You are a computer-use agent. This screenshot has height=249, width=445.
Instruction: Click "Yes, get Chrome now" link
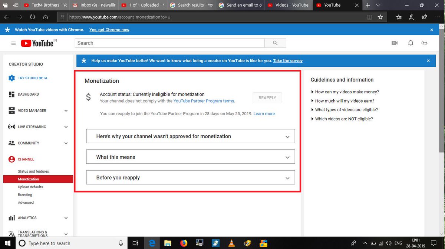(109, 30)
